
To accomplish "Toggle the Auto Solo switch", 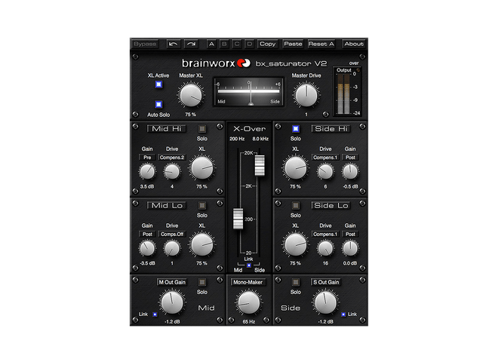I will click(158, 104).
